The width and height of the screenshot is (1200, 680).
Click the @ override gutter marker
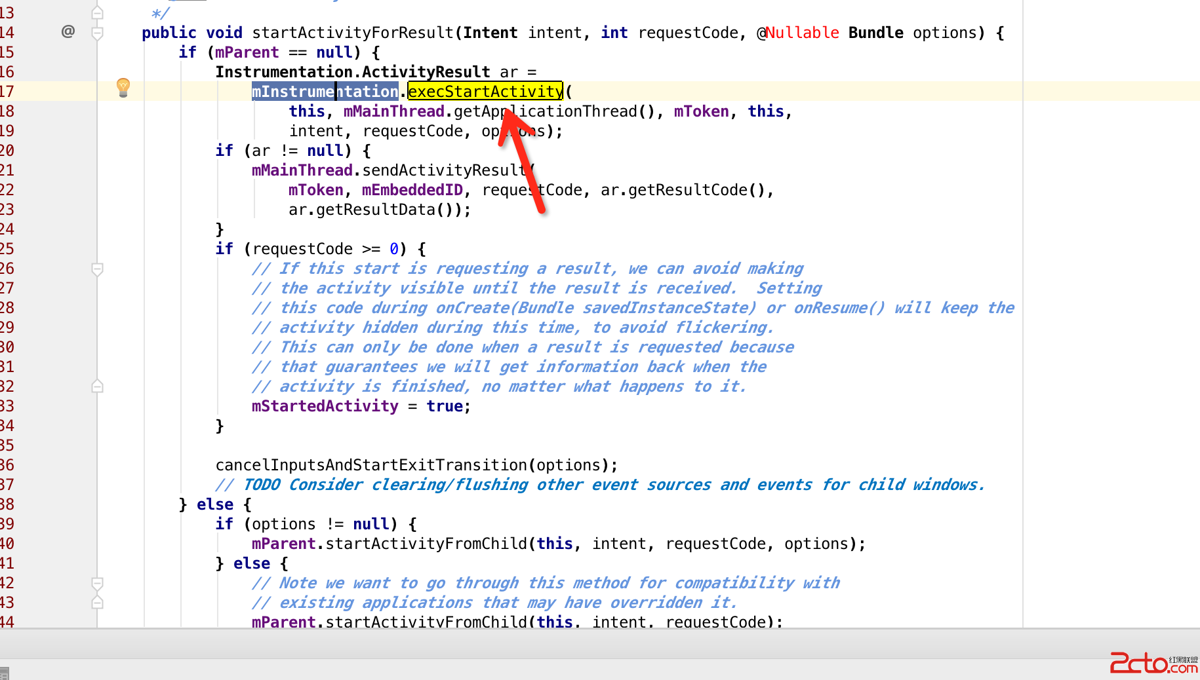click(68, 31)
